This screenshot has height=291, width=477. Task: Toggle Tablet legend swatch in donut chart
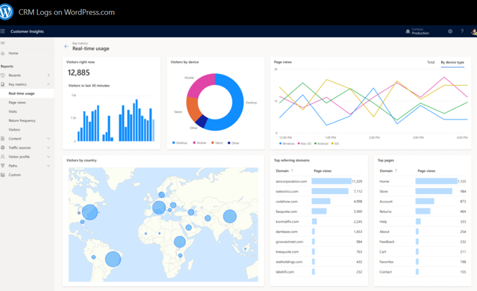(x=213, y=143)
